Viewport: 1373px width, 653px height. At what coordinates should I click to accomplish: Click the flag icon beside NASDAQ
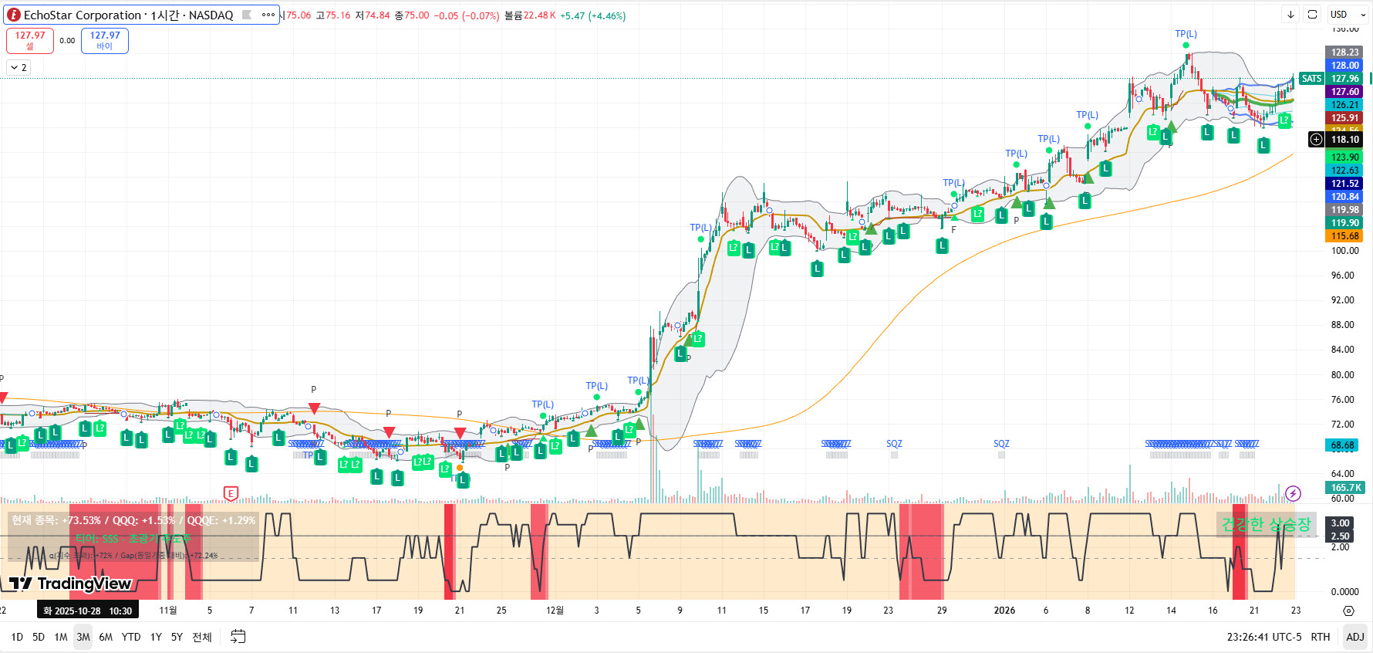pyautogui.click(x=247, y=15)
